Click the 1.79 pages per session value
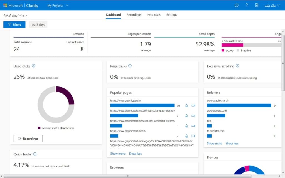 tap(145, 44)
